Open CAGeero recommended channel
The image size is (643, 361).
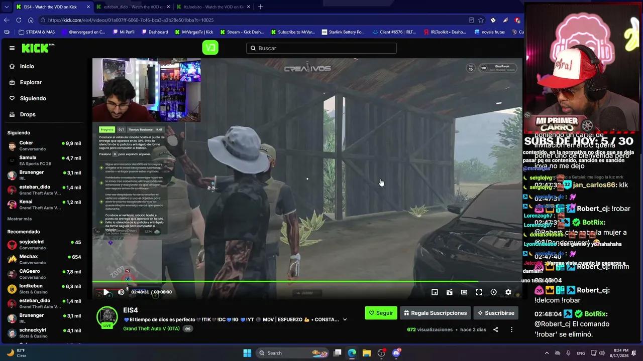click(44, 274)
